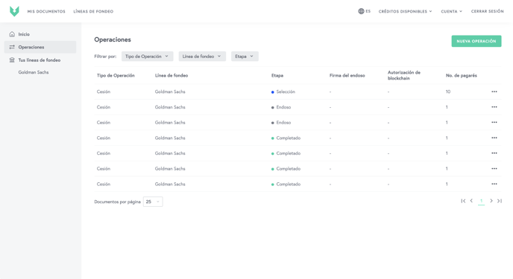Click the pagarés count 10
513x279 pixels.
click(448, 92)
